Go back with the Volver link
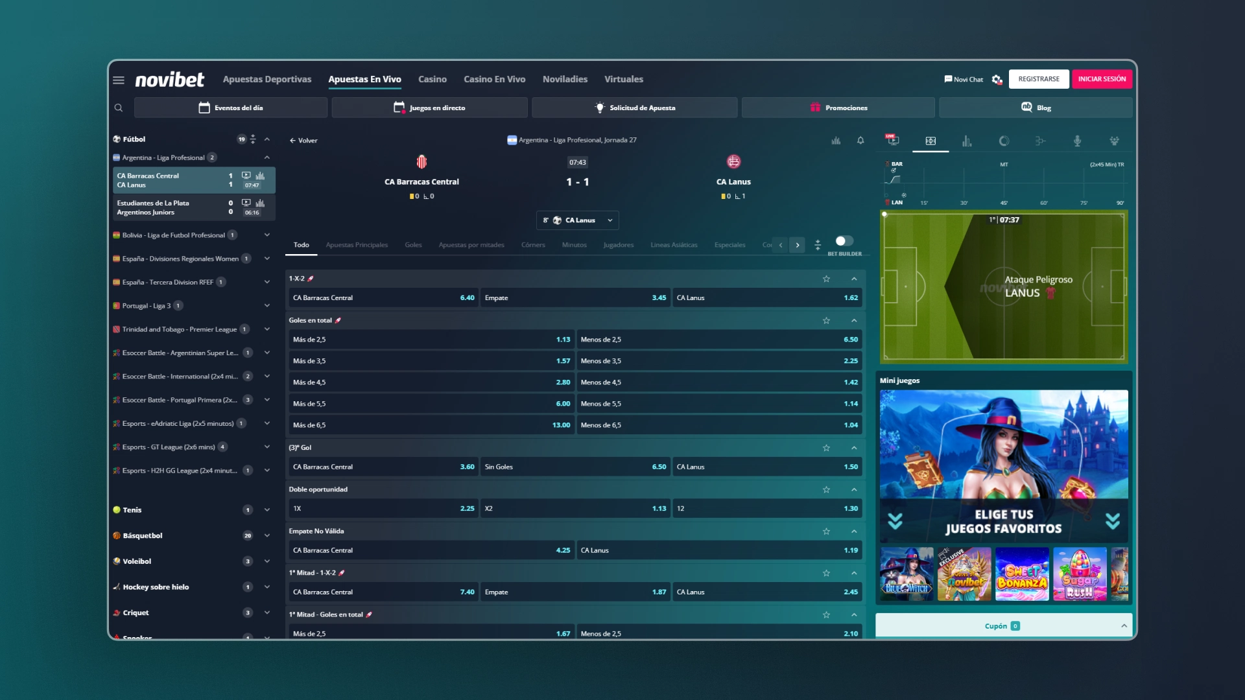Screen dimensions: 1245x700 coord(303,141)
